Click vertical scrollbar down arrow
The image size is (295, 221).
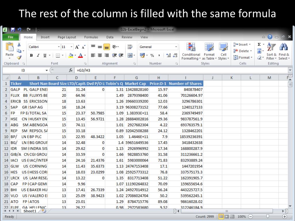pyautogui.click(x=290, y=206)
